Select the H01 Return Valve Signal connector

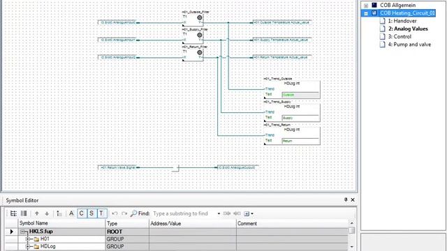tap(118, 167)
